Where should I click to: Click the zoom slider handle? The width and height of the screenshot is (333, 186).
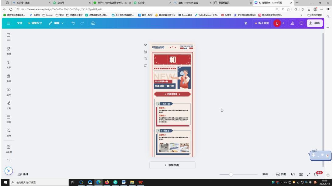[x=231, y=174]
